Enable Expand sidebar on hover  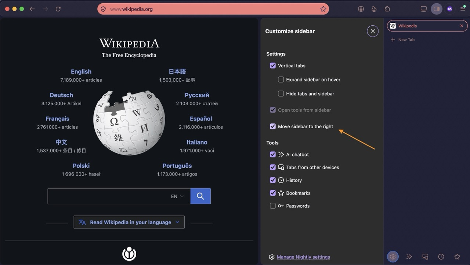[x=281, y=80]
